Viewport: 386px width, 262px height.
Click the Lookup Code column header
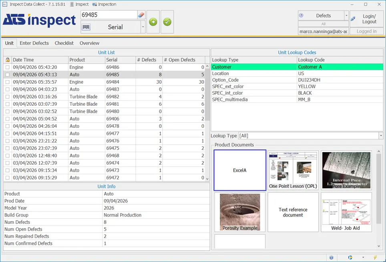click(340, 60)
